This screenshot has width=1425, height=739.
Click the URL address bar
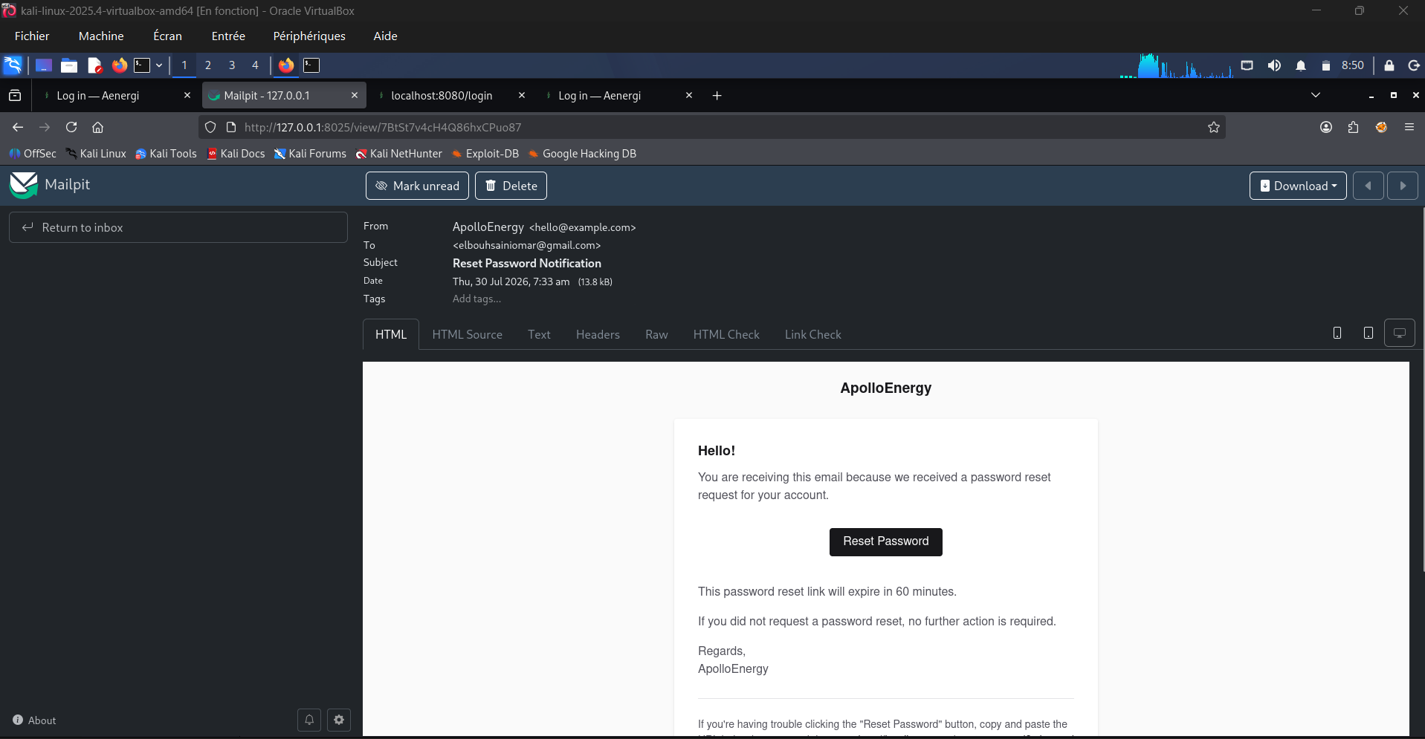[712, 127]
